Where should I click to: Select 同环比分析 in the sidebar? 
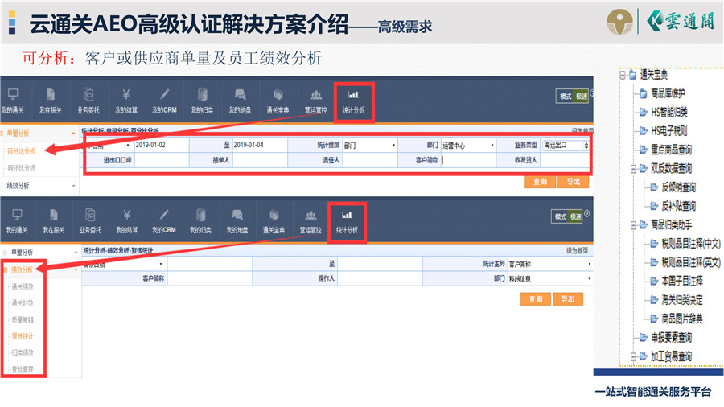[21, 168]
